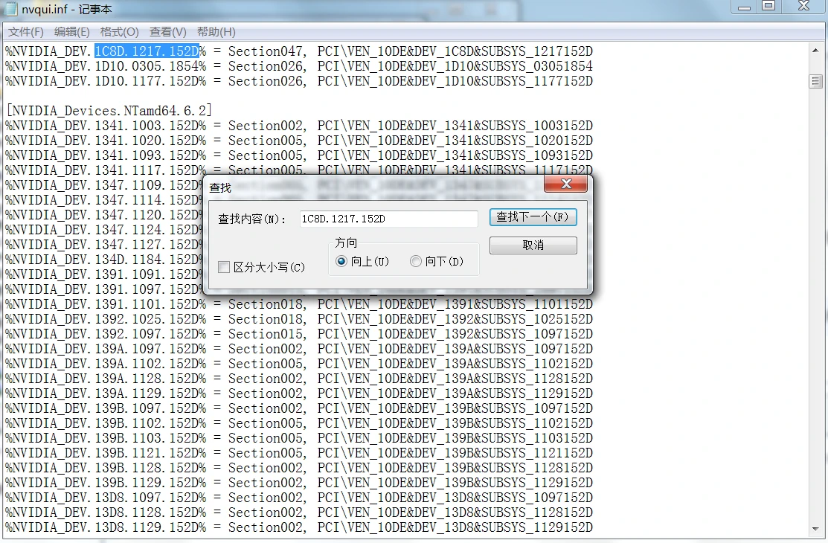Close the 查找 dialog

coord(566,184)
